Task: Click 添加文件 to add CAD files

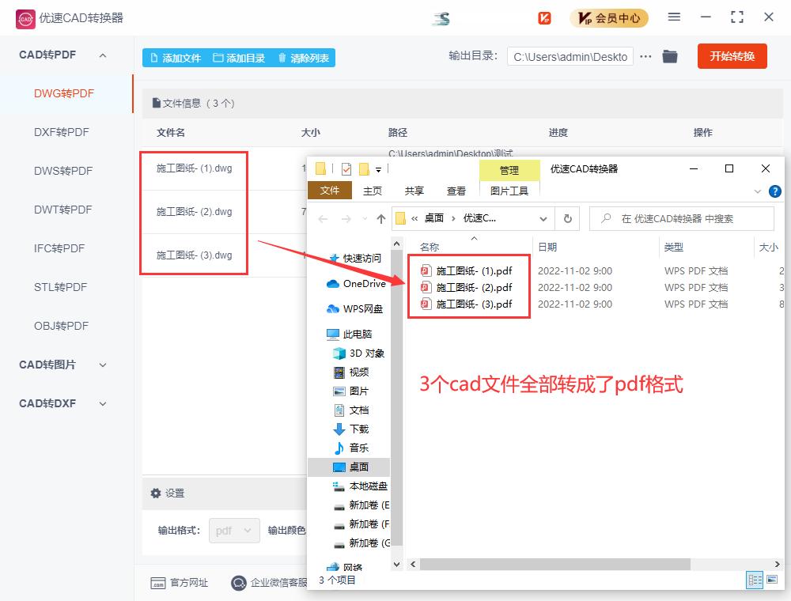Action: pyautogui.click(x=175, y=56)
